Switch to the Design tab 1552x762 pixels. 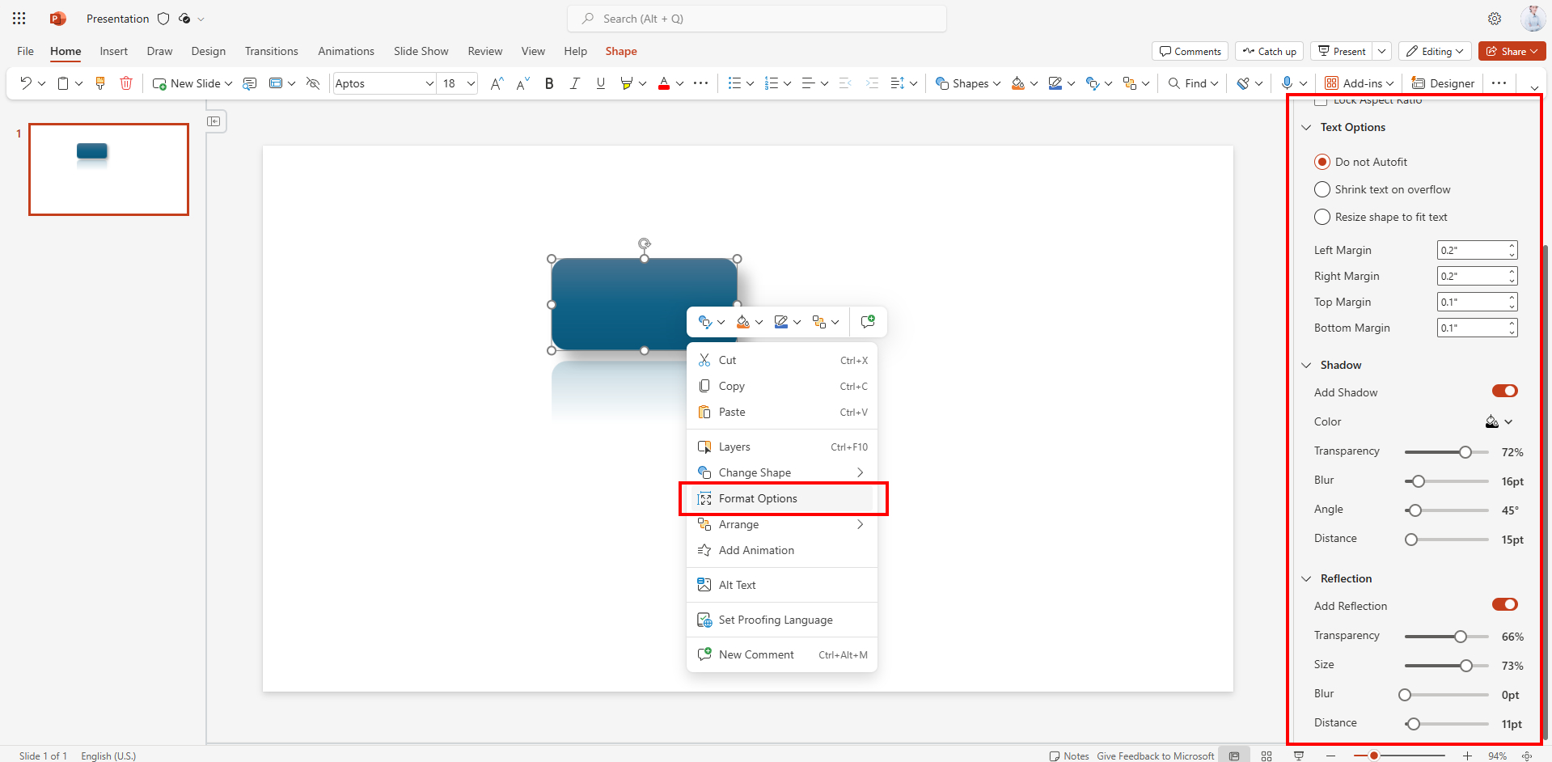(209, 51)
